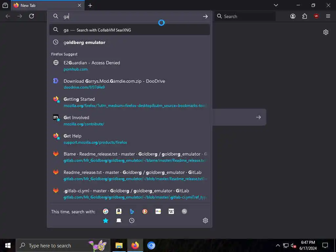This screenshot has width=336, height=252.
Task: Reload the current page
Action: [31, 16]
